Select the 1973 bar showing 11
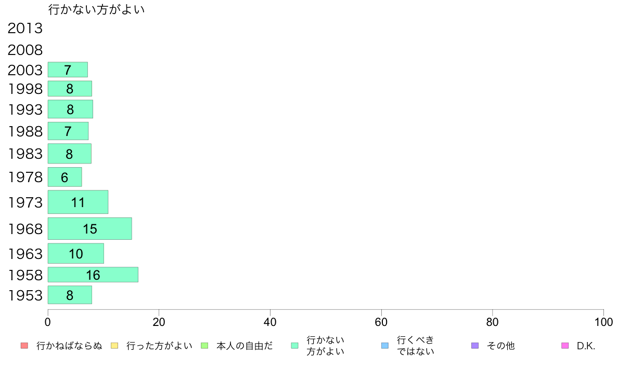Image resolution: width=618 pixels, height=382 pixels. 78,202
